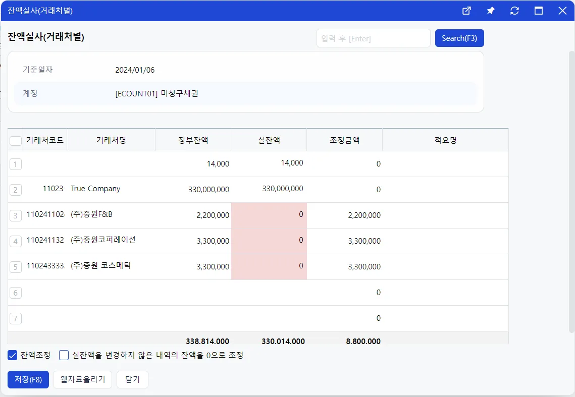The width and height of the screenshot is (575, 397).
Task: Click the Search(F3) button
Action: tap(459, 38)
